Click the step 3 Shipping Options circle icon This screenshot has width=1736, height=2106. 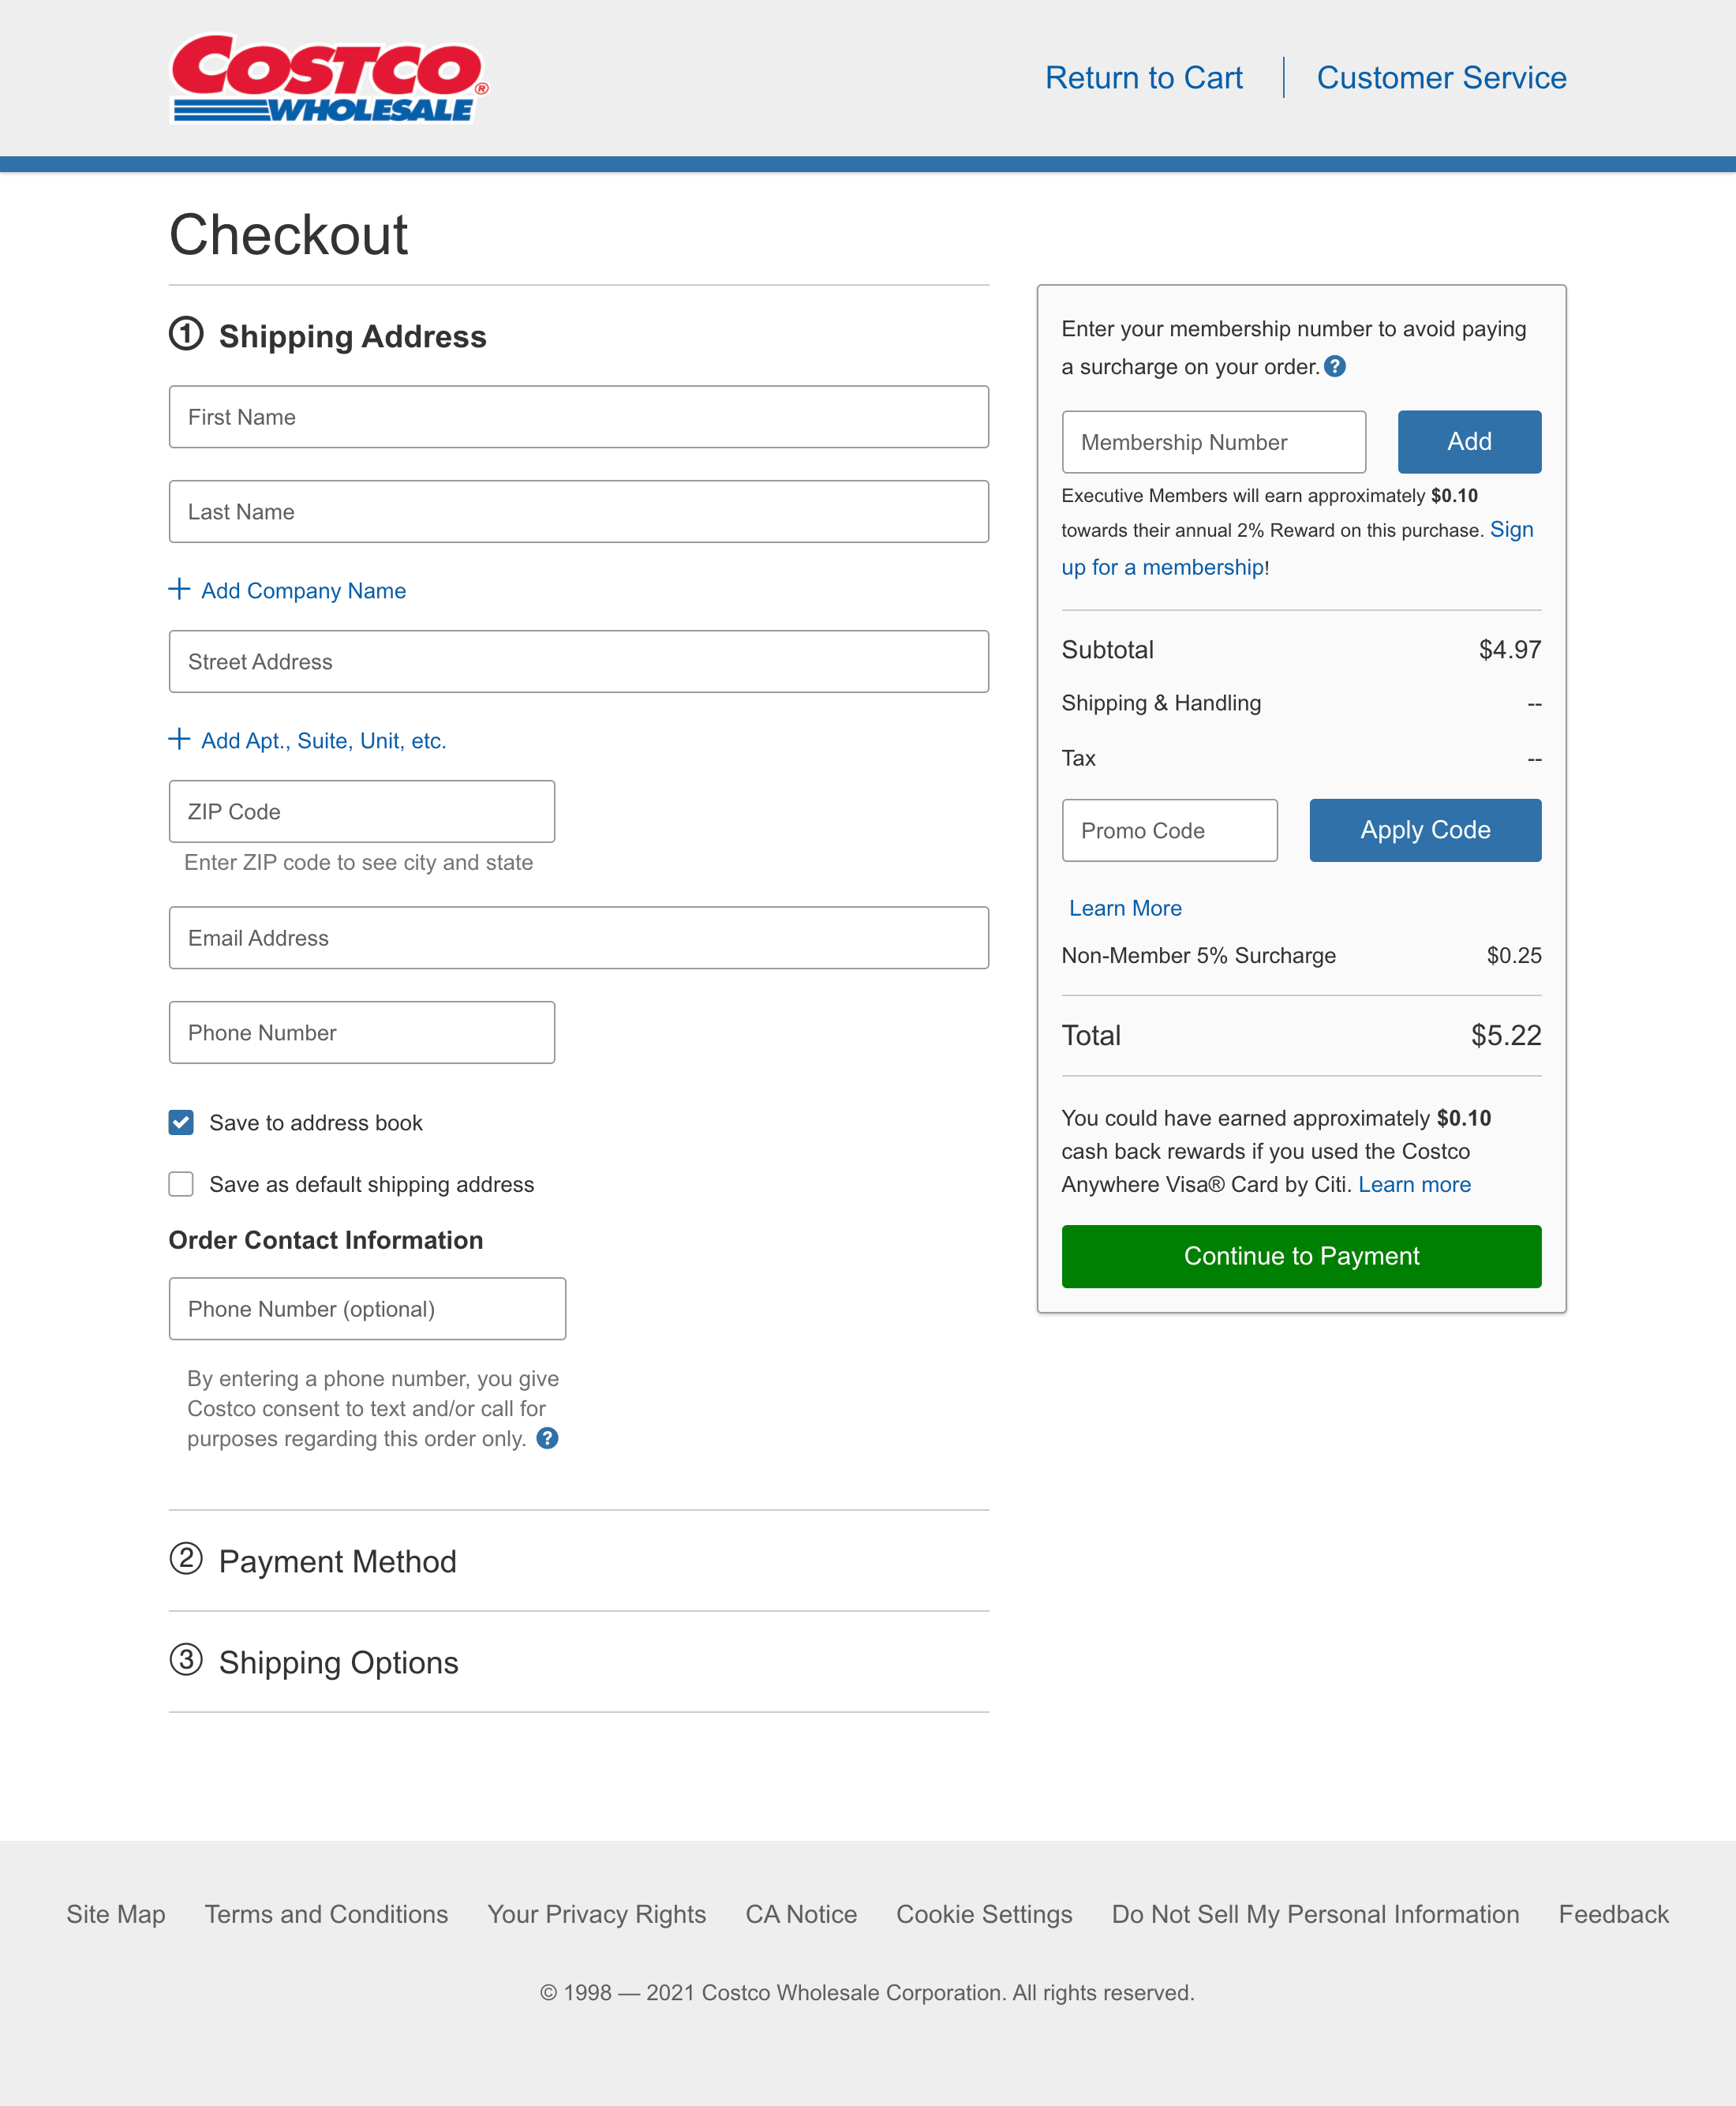tap(187, 1662)
